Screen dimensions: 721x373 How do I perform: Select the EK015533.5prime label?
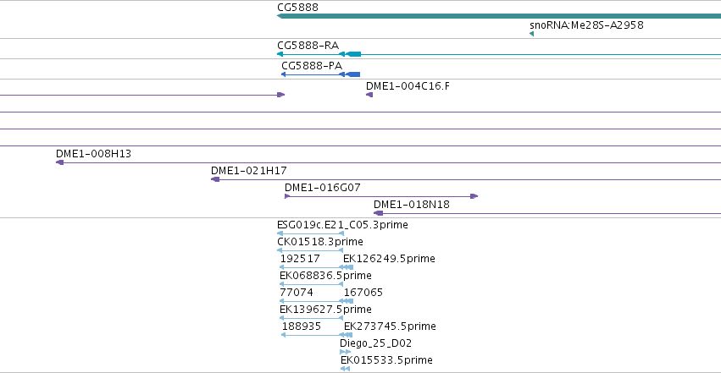coord(386,360)
